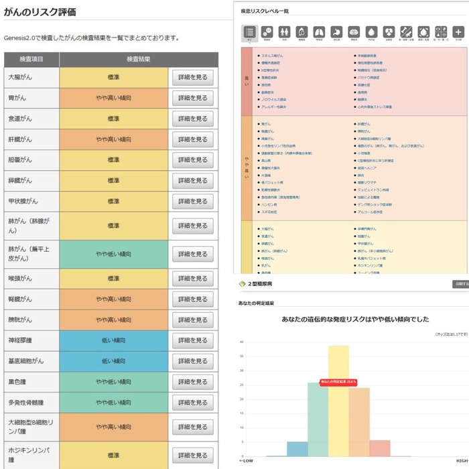Select the male and female gender icon
Screen dimensions: 469x469
(284, 31)
